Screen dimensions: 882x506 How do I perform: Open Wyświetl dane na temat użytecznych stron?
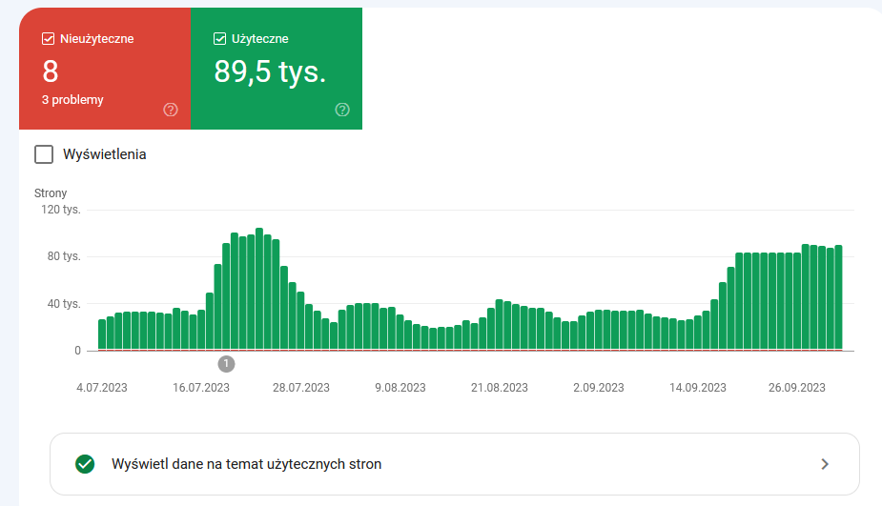455,464
